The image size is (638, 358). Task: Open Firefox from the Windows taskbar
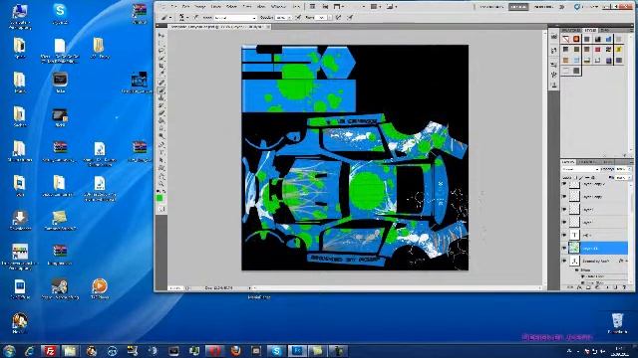pos(235,350)
